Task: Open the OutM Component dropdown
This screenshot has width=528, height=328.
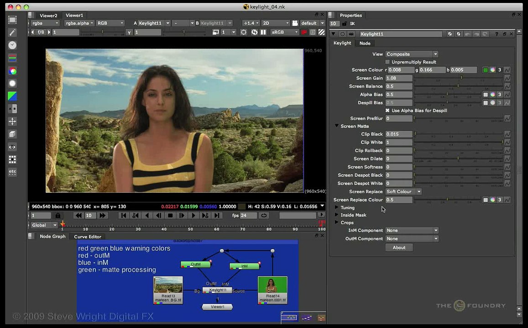Action: tap(412, 239)
